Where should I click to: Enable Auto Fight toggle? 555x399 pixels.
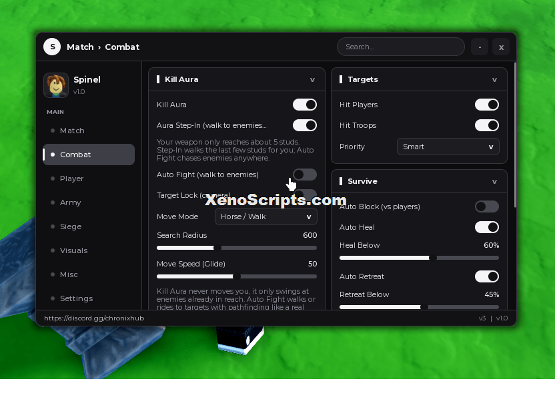305,175
